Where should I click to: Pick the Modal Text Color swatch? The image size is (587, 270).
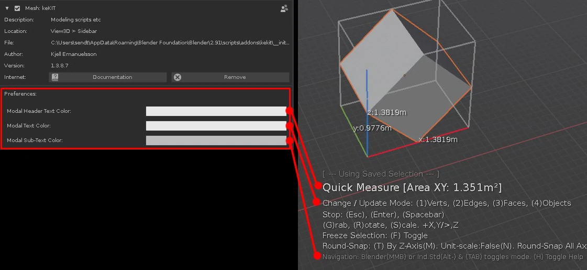216,126
